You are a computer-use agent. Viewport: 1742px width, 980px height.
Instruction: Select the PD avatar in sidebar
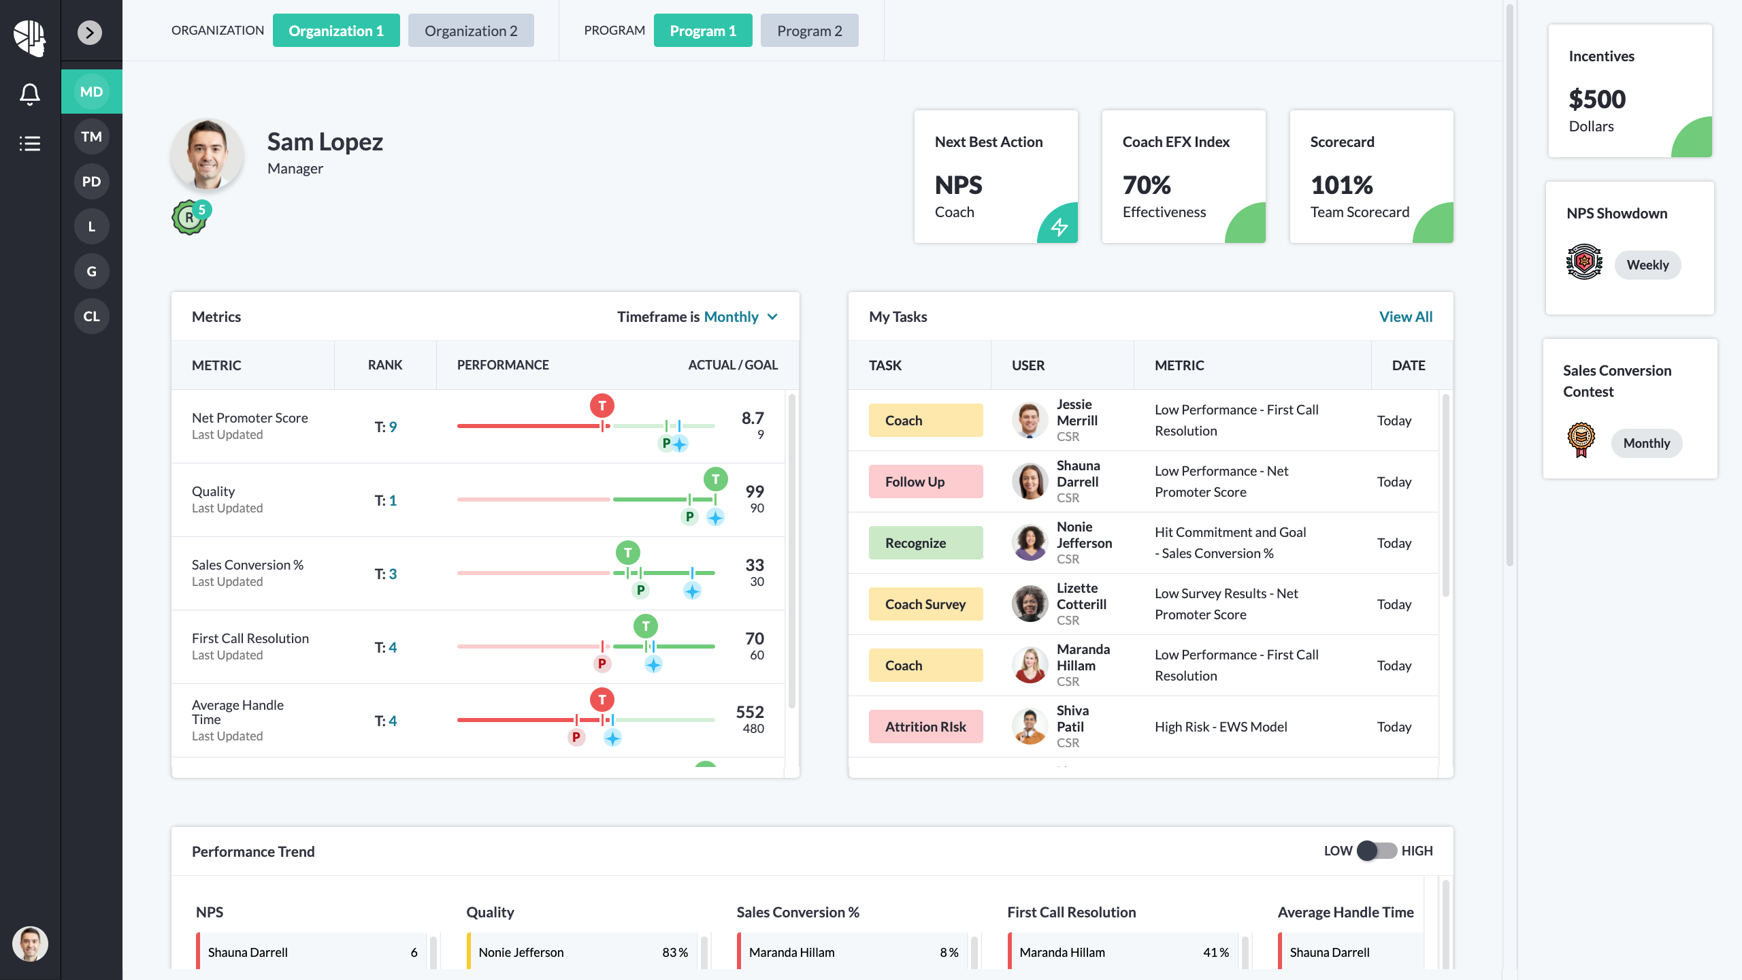click(91, 182)
